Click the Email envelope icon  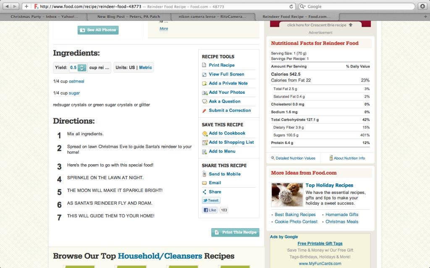point(205,183)
